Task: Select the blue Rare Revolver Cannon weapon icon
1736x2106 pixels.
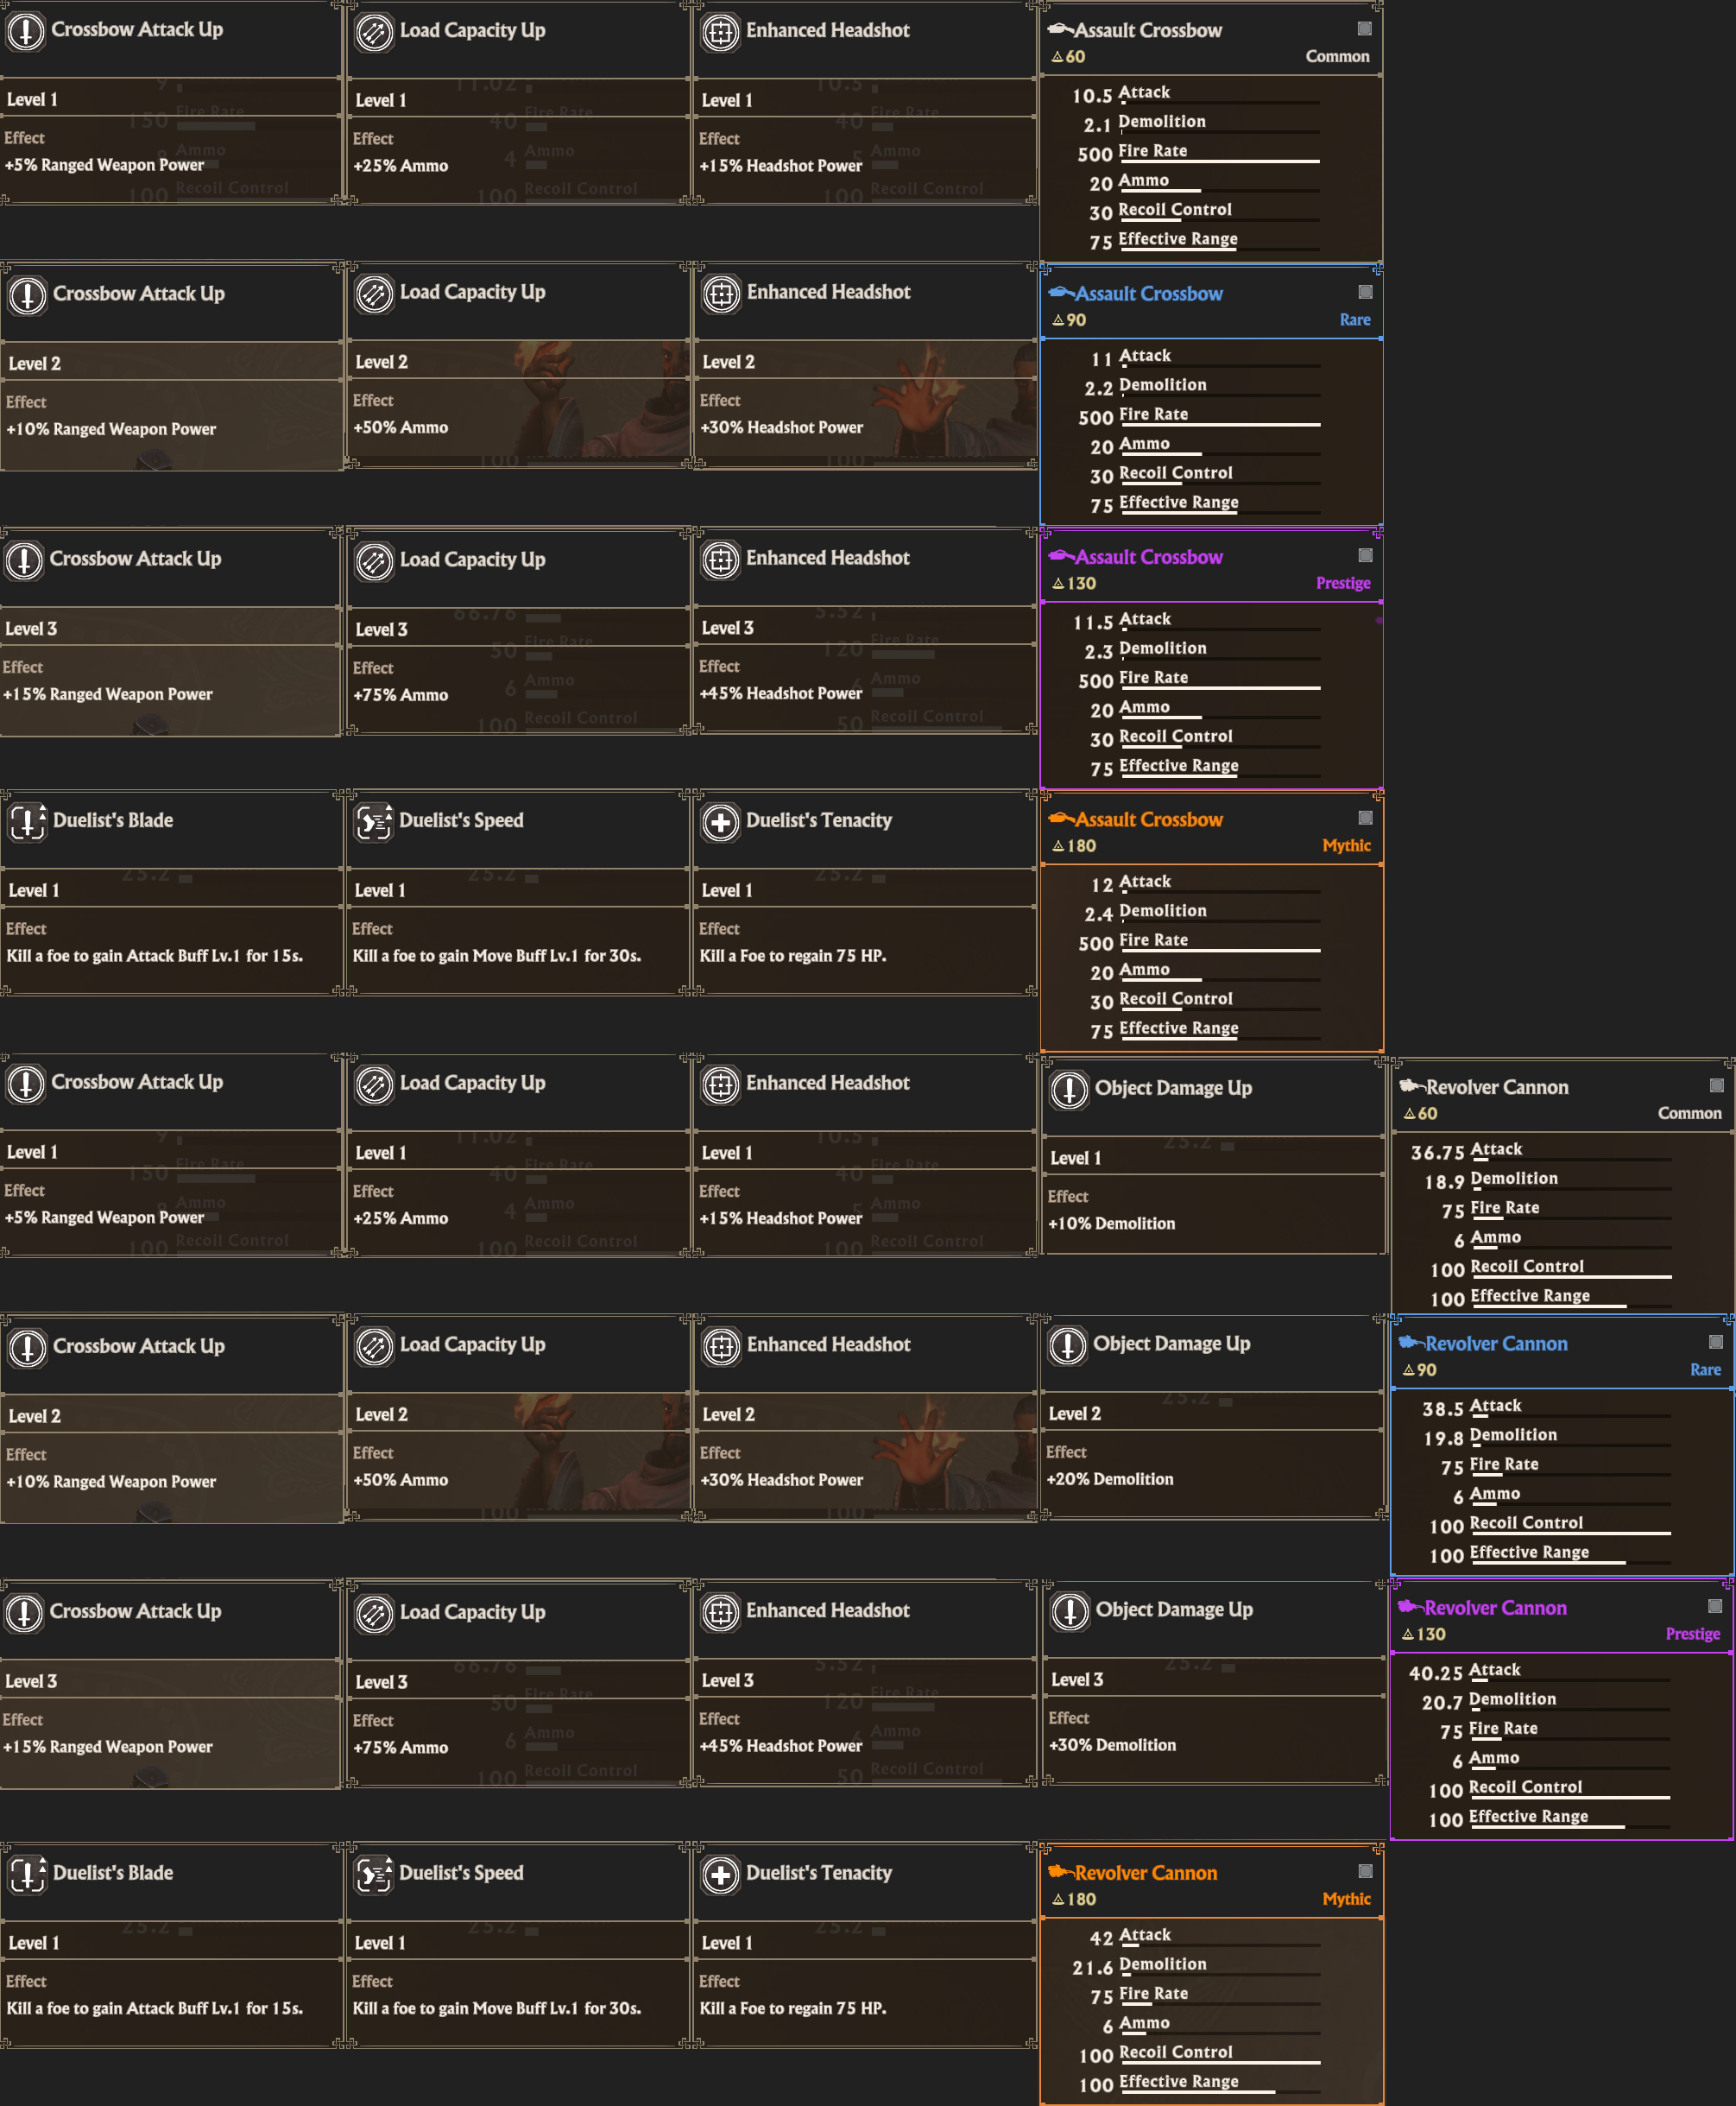Action: pyautogui.click(x=1410, y=1343)
